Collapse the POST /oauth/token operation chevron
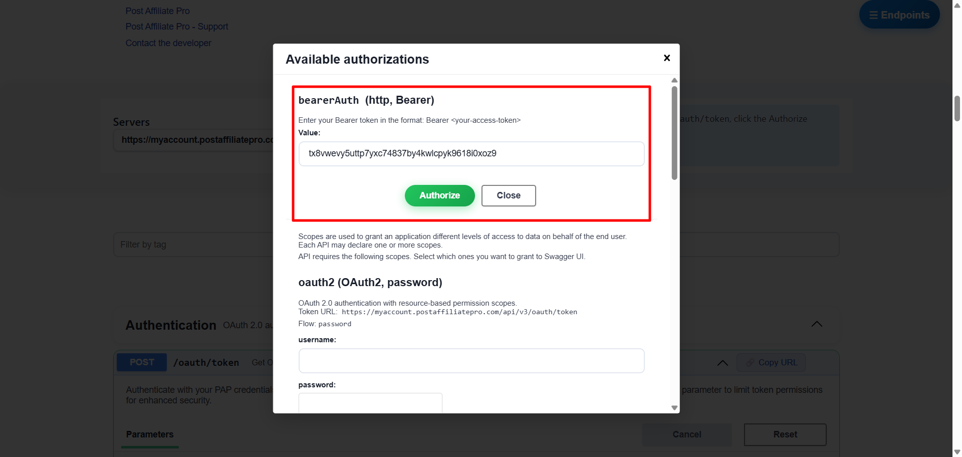 click(723, 363)
